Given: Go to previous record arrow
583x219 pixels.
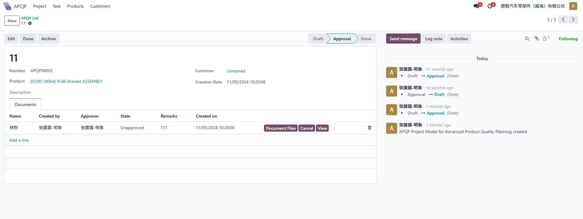Looking at the screenshot, I should click(563, 20).
